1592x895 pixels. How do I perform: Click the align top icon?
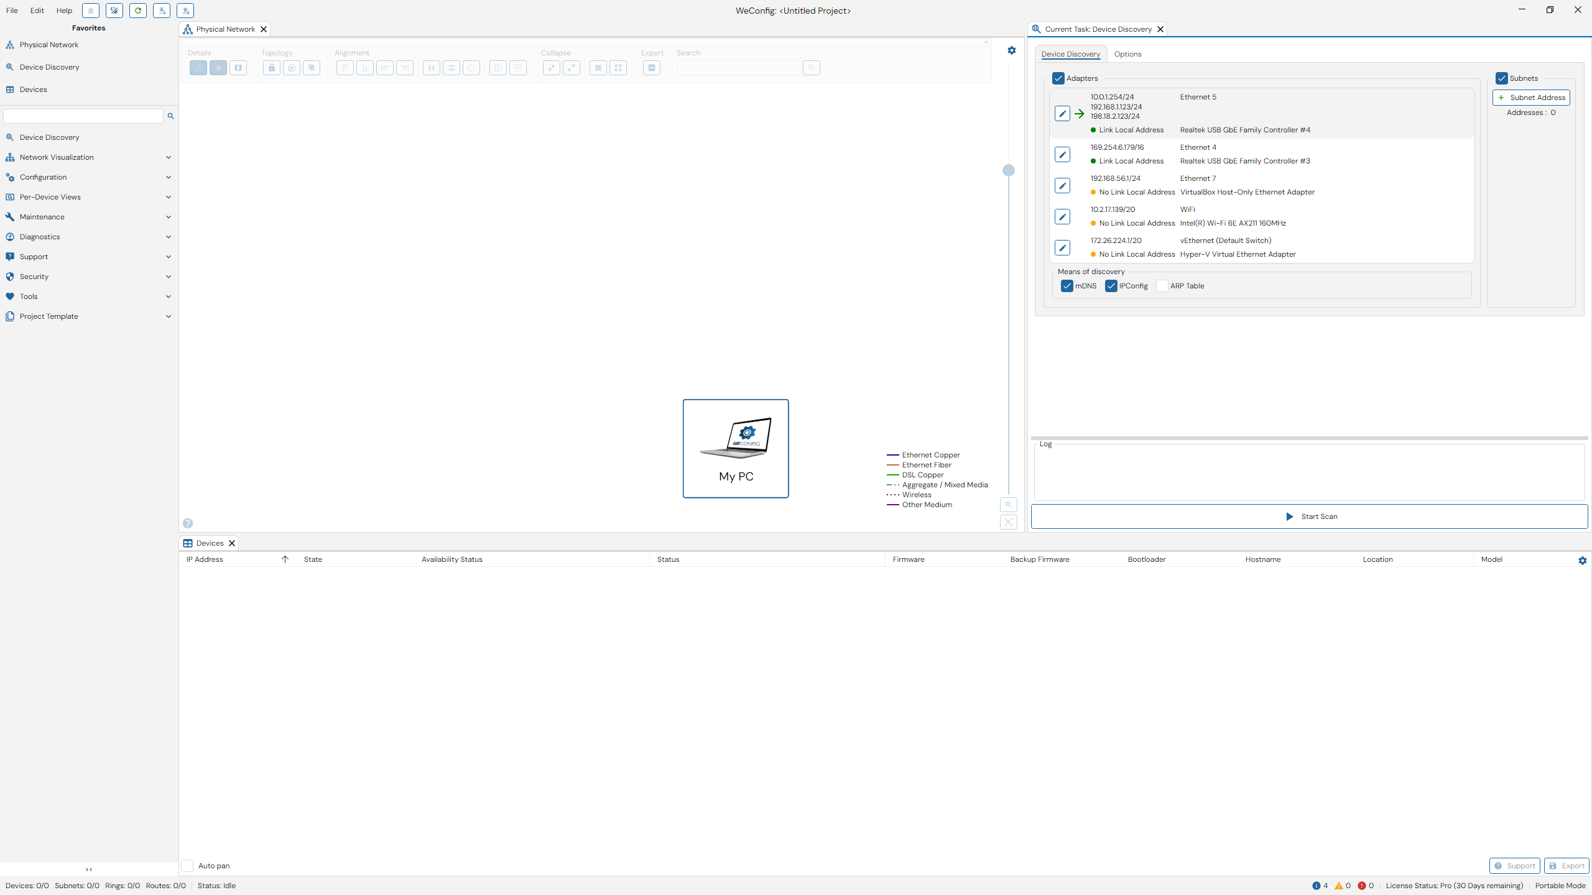(345, 68)
